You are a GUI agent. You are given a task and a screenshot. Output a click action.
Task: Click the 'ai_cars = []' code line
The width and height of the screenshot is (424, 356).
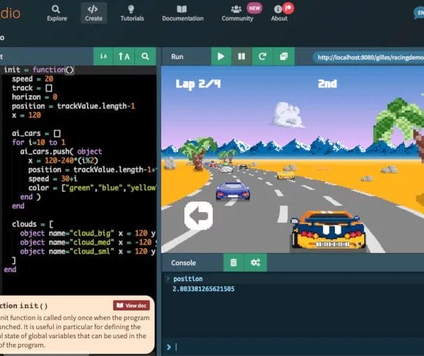pyautogui.click(x=36, y=133)
